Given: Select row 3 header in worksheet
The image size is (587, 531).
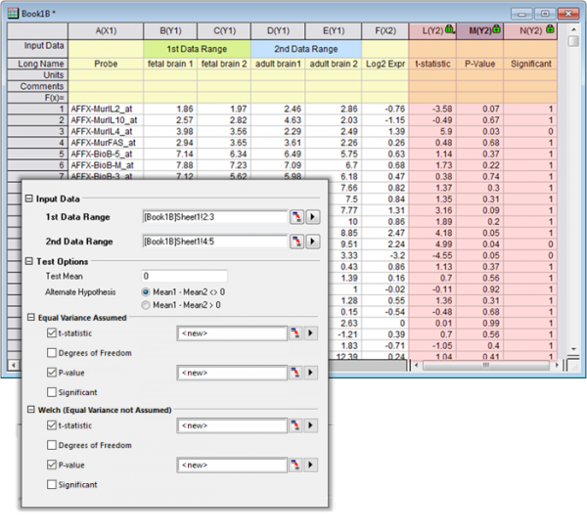Looking at the screenshot, I should [37, 131].
